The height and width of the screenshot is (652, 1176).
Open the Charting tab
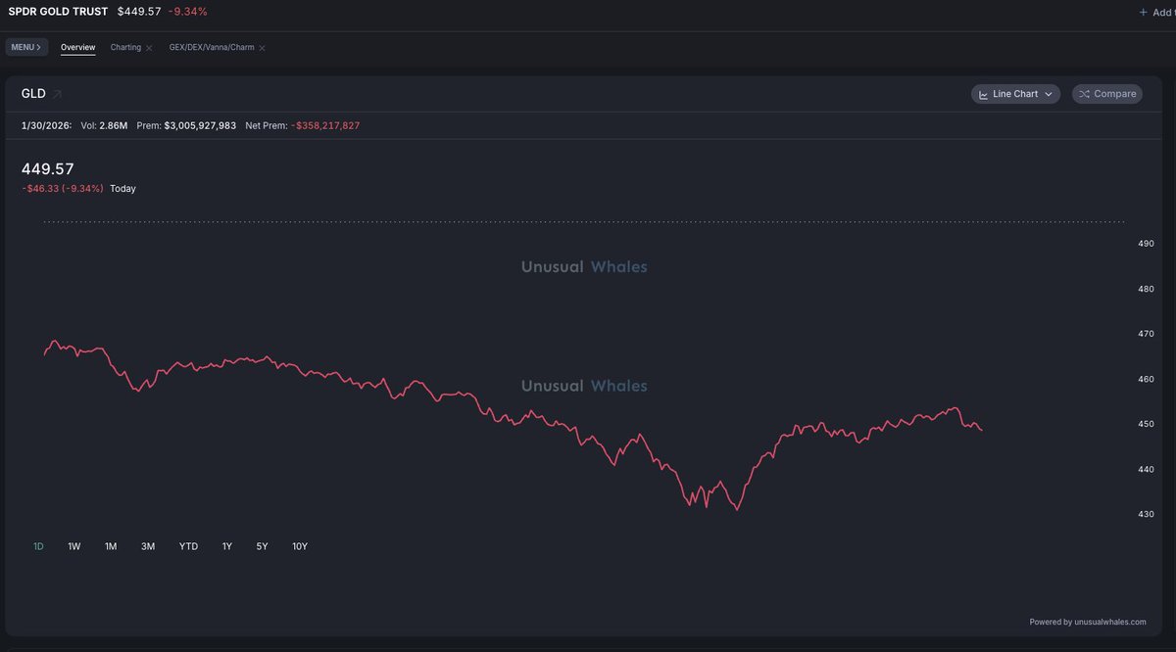(125, 47)
